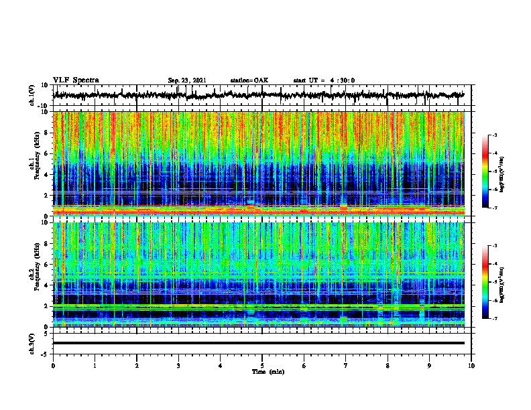Click the ch.1 voltage waveform trace
Screen dimensions: 531x410
click(258, 95)
